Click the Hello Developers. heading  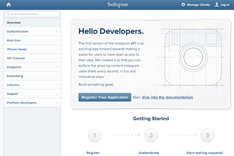click(111, 32)
